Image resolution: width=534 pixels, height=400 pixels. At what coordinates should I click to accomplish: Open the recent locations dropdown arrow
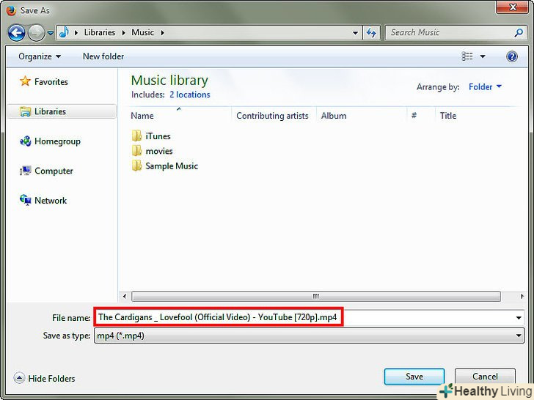(x=51, y=33)
